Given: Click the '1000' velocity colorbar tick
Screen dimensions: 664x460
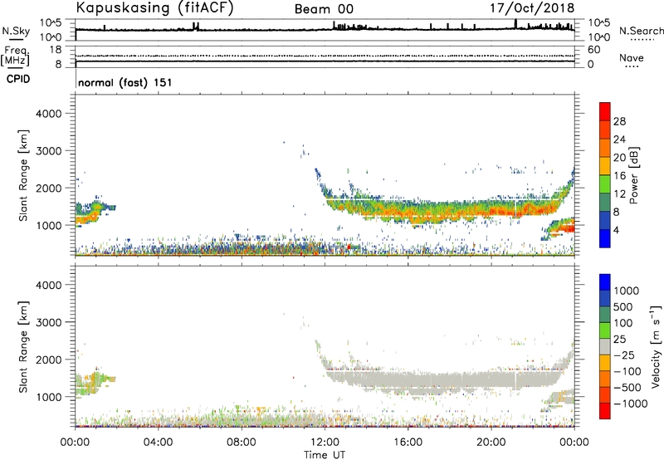Looking at the screenshot, I should 626,291.
